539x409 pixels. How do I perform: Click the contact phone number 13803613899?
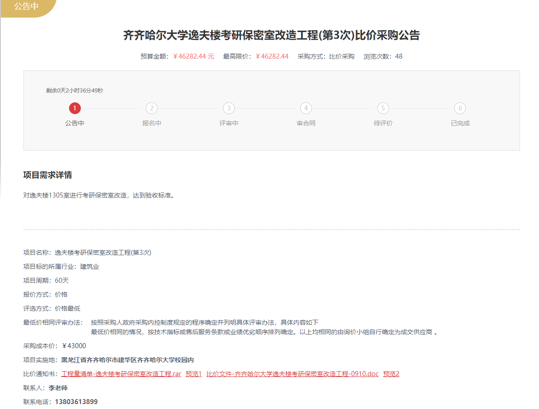(x=76, y=402)
